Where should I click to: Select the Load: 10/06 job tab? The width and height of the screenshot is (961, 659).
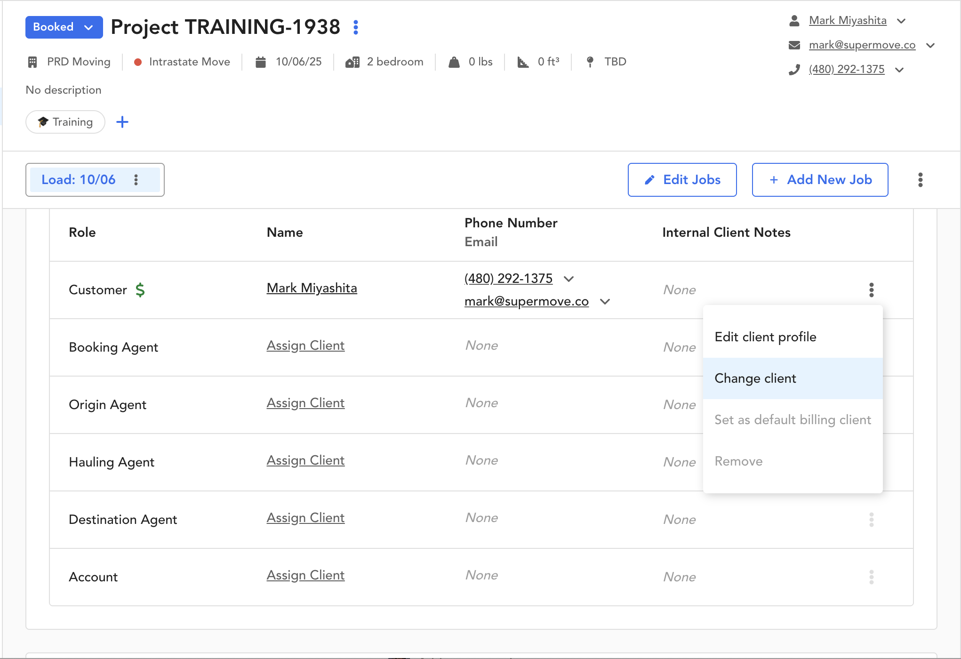(x=79, y=180)
